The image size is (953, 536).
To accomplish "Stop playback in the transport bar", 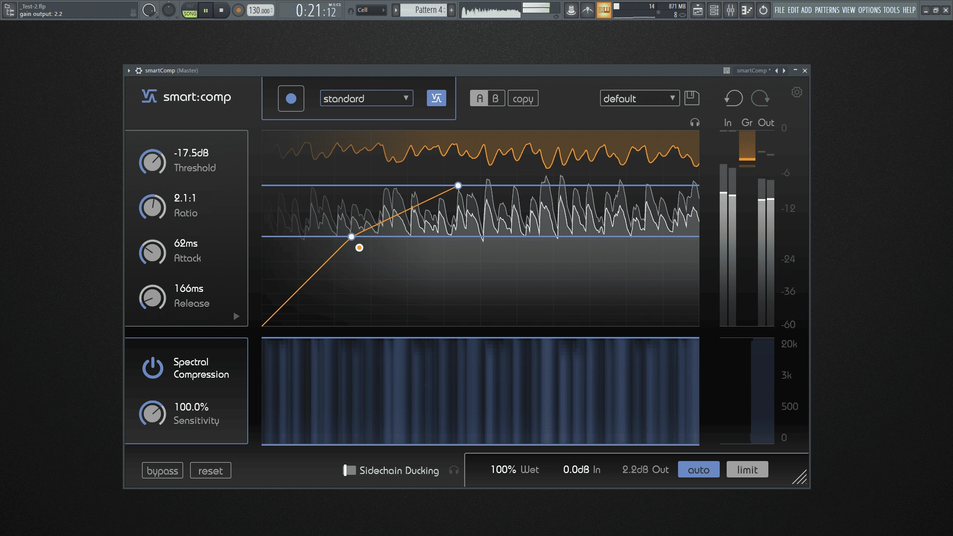I will (221, 10).
